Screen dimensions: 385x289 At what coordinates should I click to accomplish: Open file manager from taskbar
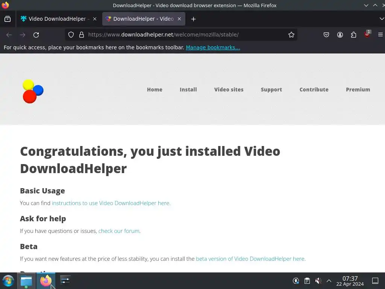(x=26, y=281)
